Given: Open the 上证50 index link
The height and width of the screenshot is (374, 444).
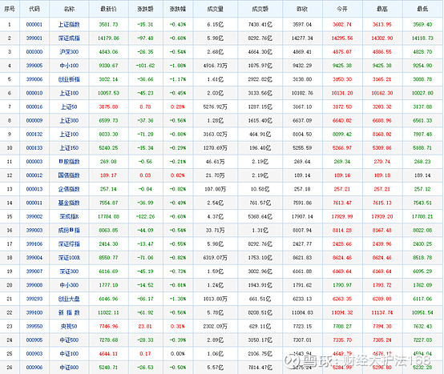Looking at the screenshot, I should pyautogui.click(x=69, y=107).
